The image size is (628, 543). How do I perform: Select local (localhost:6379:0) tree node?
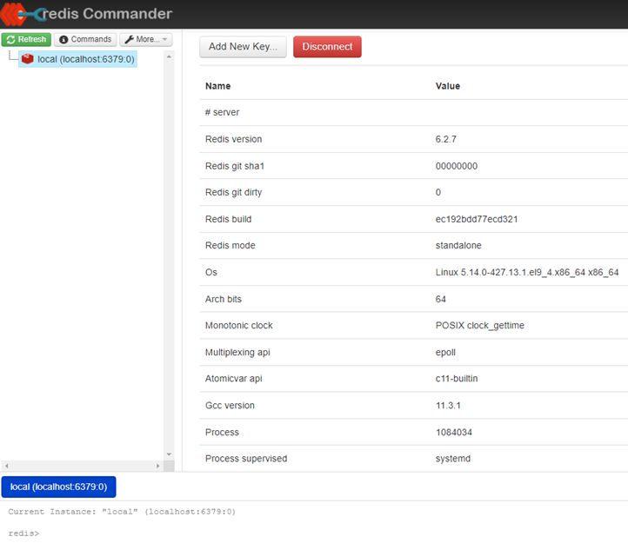(77, 59)
